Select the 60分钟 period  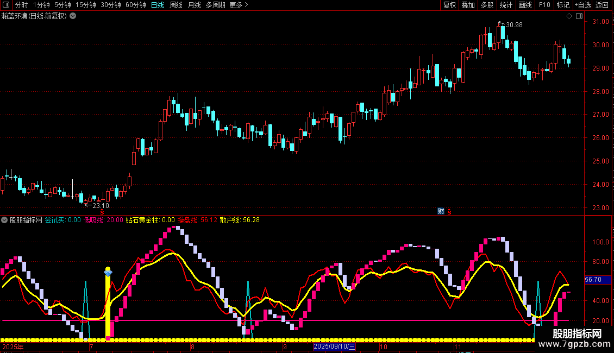[x=136, y=5]
